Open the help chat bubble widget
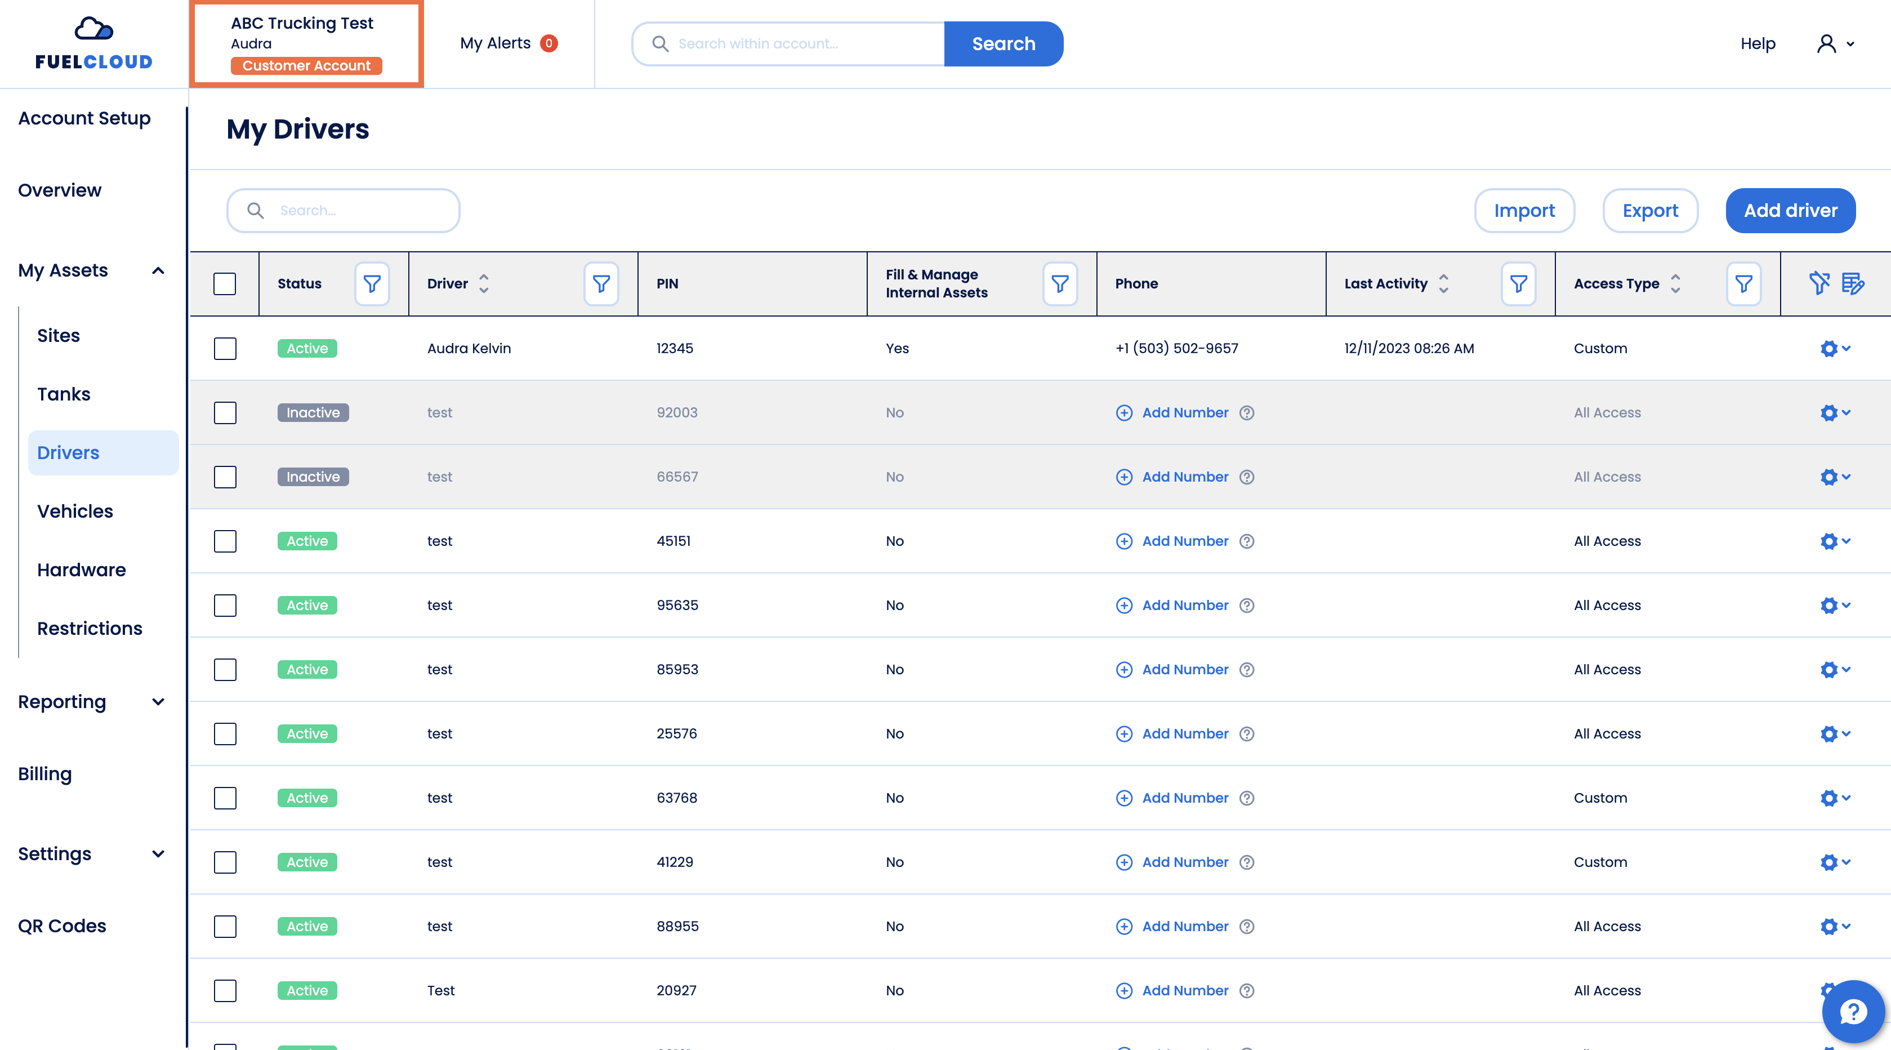 [1853, 1012]
